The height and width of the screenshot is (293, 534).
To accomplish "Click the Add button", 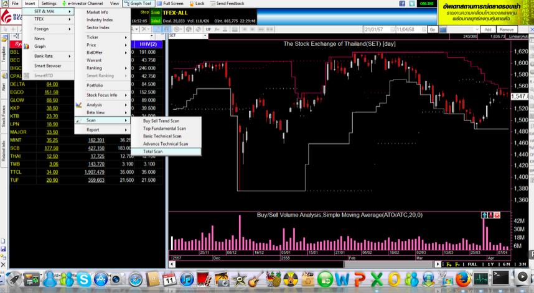I will [x=488, y=30].
